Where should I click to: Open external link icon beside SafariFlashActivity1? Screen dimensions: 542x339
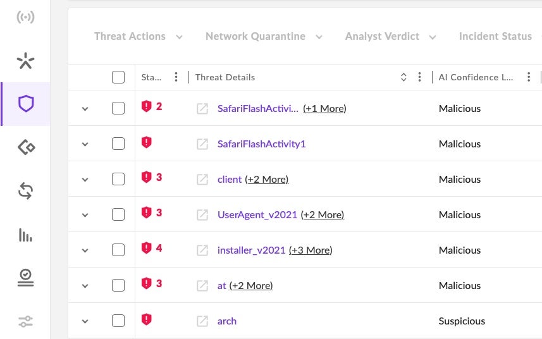point(202,144)
